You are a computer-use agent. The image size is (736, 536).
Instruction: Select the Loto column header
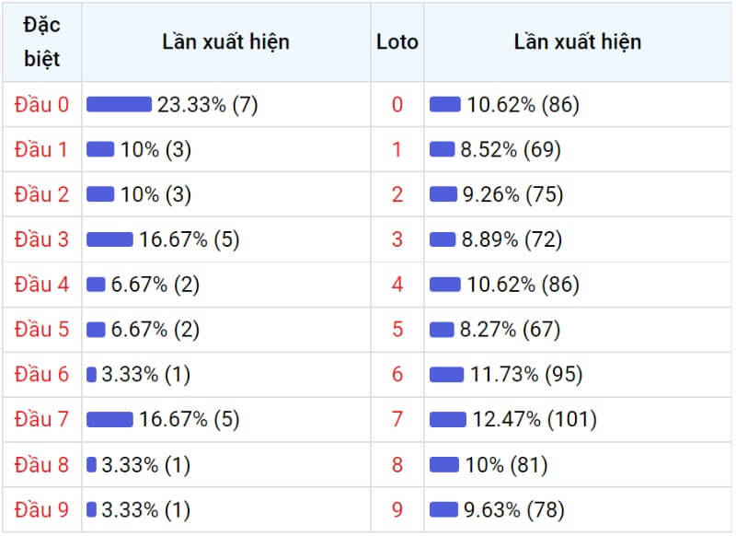pyautogui.click(x=397, y=42)
